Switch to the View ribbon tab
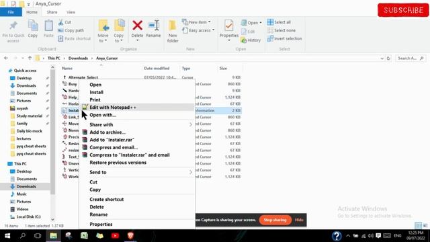This screenshot has width=430, height=242. tap(71, 12)
